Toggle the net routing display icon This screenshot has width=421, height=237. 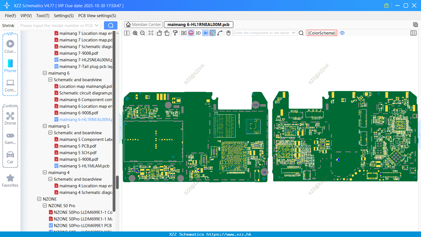click(213, 33)
